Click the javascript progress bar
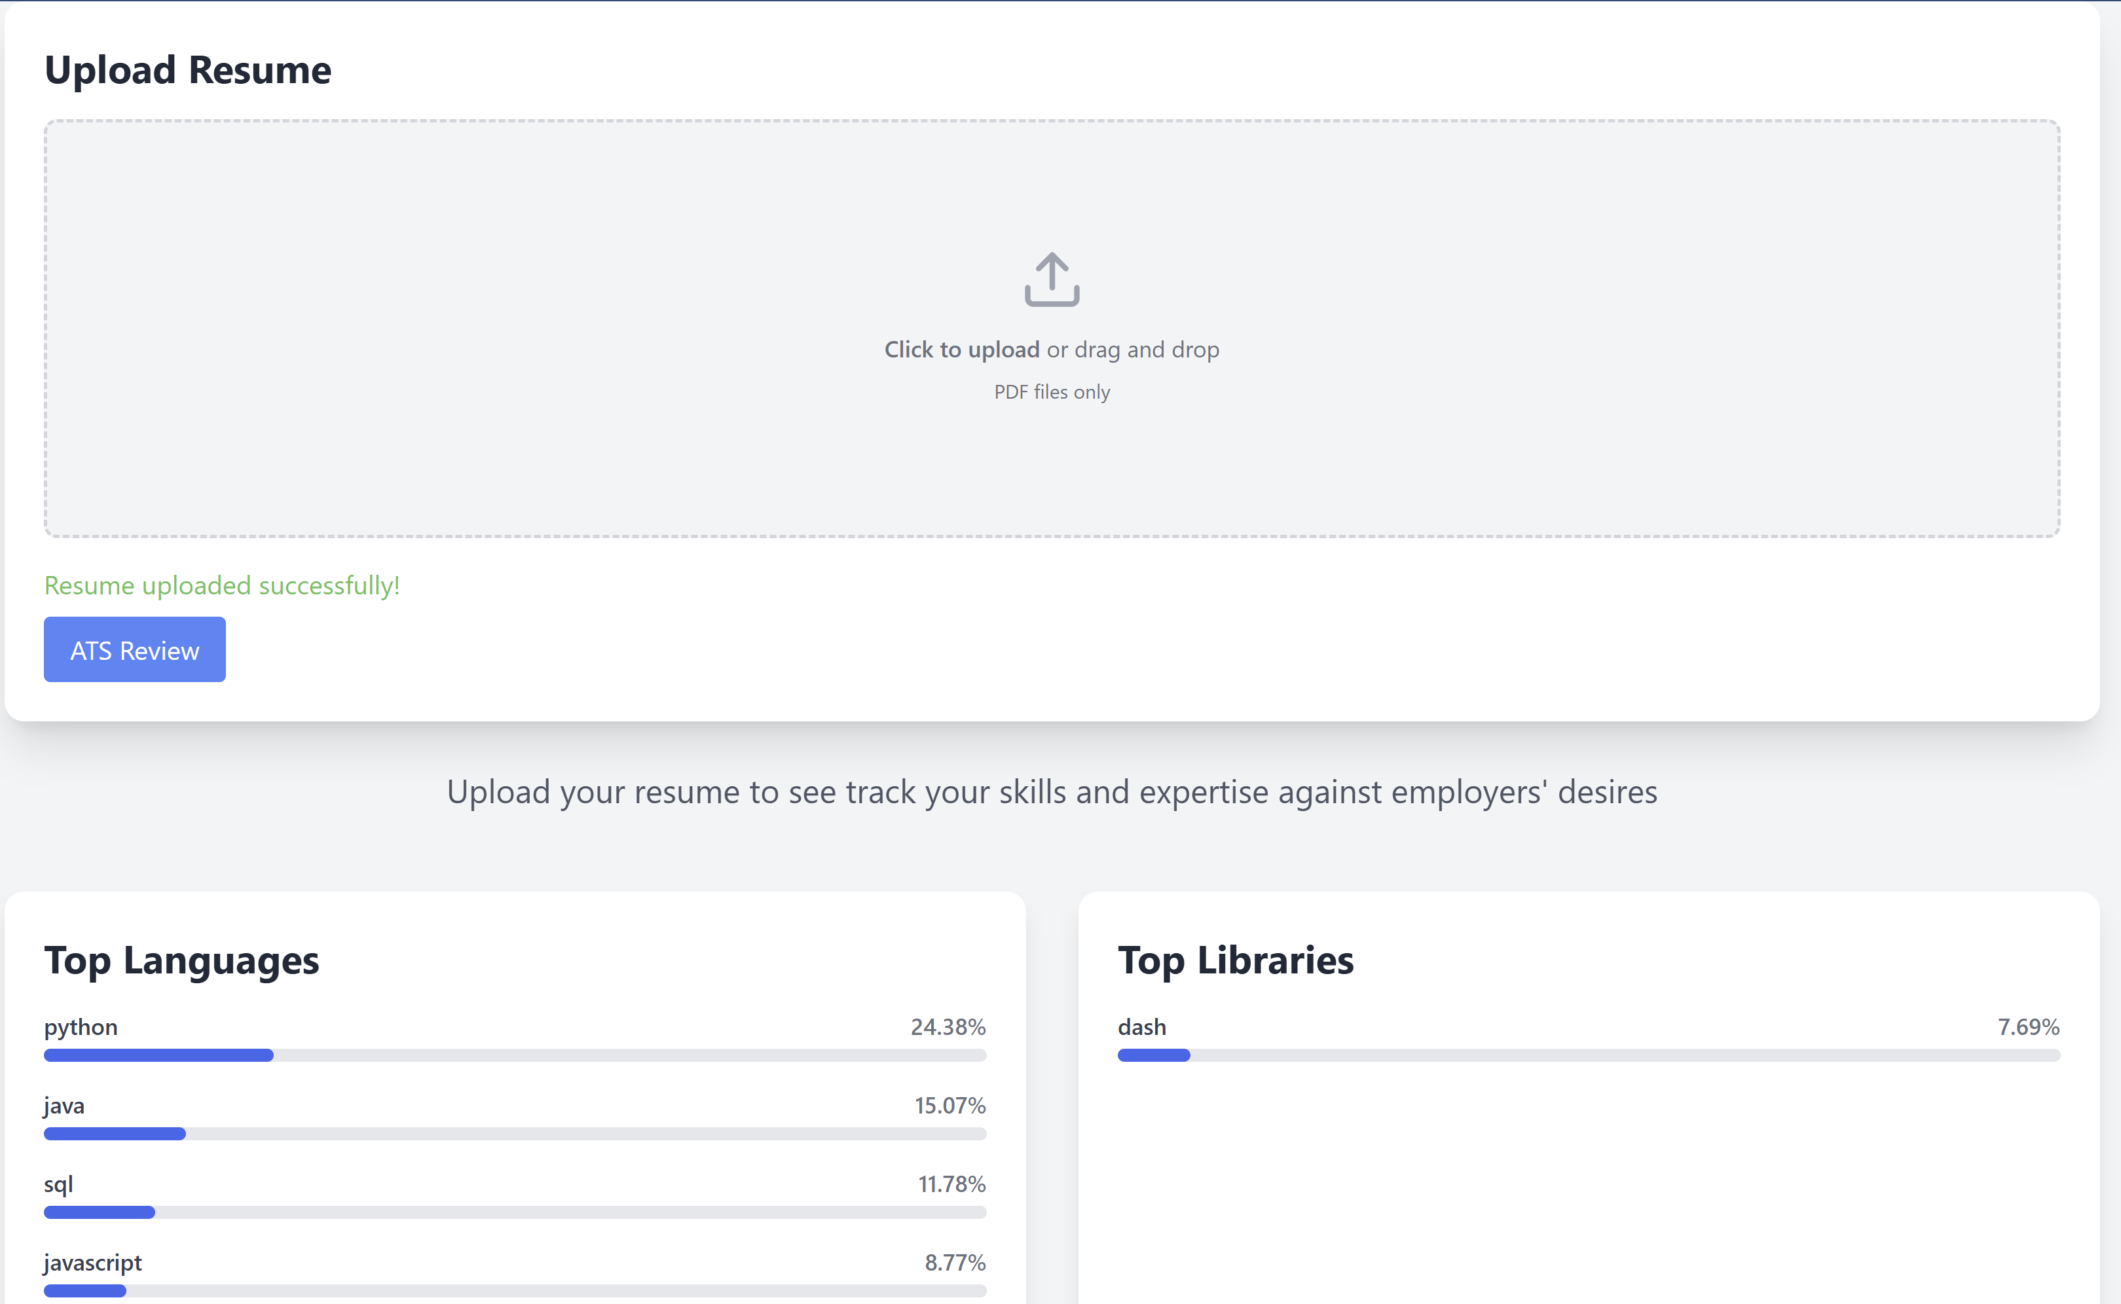This screenshot has height=1304, width=2121. point(515,1290)
